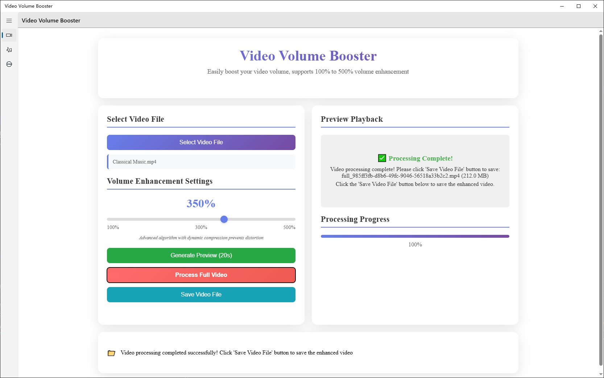Image resolution: width=604 pixels, height=378 pixels.
Task: Click the Select Video File button
Action: tap(201, 142)
